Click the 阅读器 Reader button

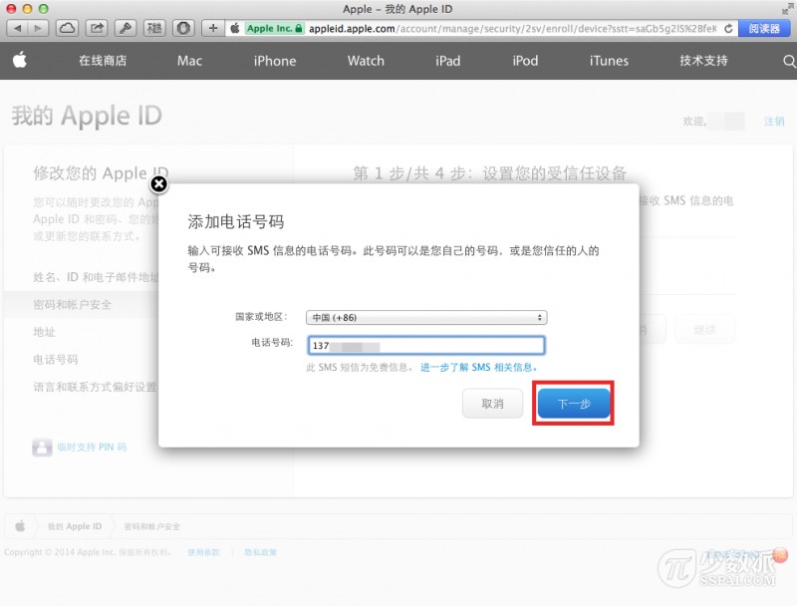764,29
